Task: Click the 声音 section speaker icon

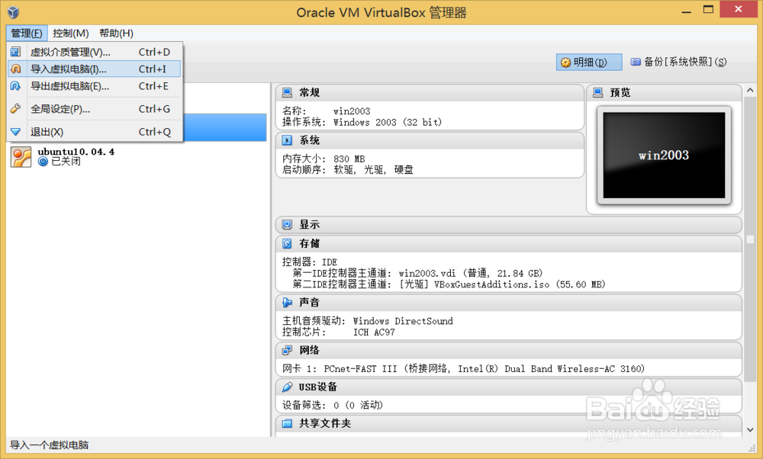Action: pos(287,303)
